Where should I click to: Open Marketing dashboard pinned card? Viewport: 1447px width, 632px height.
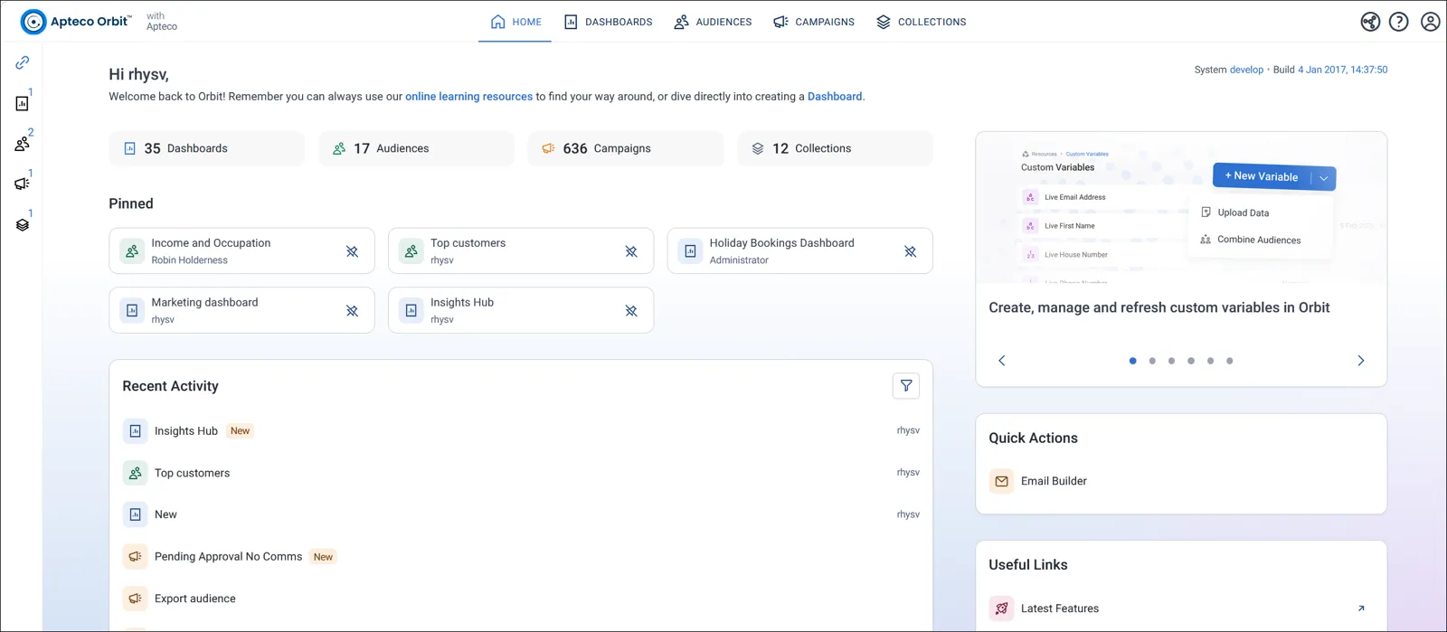241,311
